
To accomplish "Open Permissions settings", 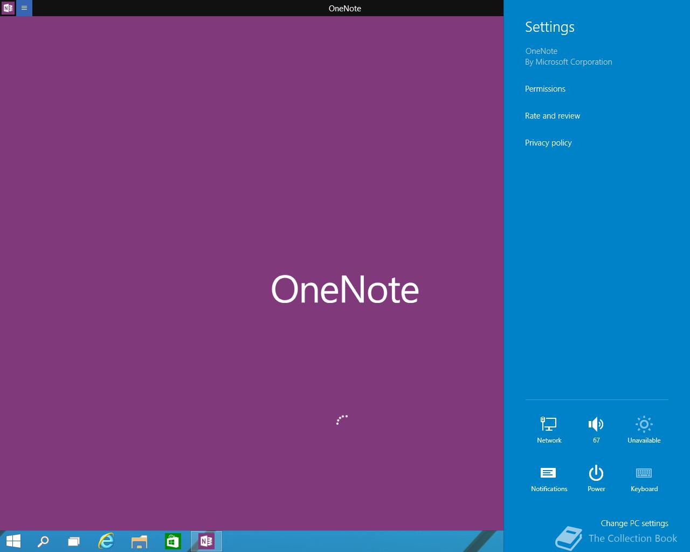I will (x=545, y=89).
